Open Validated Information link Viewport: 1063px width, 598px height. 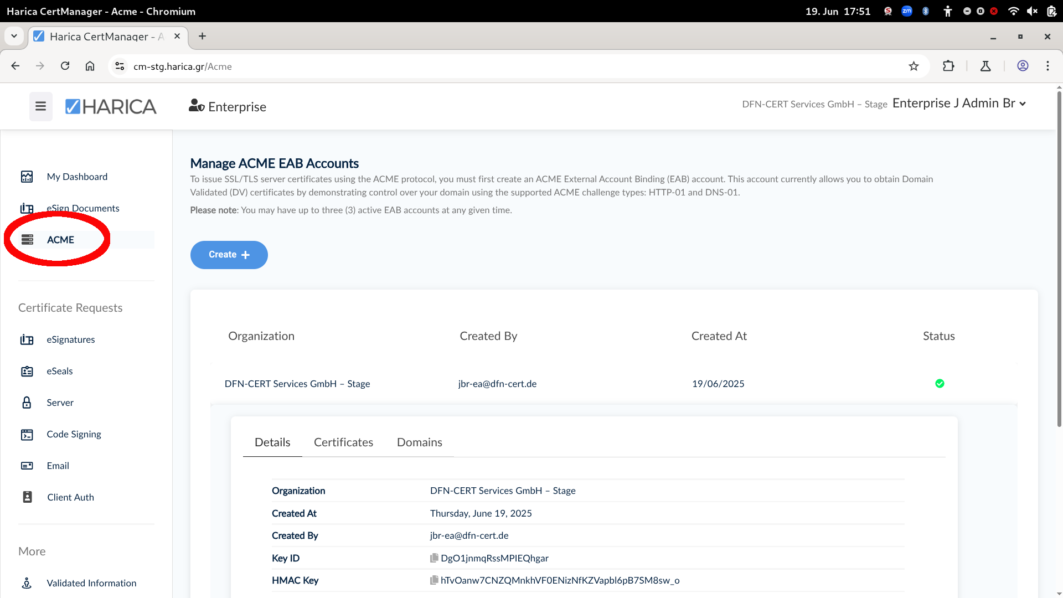point(91,583)
